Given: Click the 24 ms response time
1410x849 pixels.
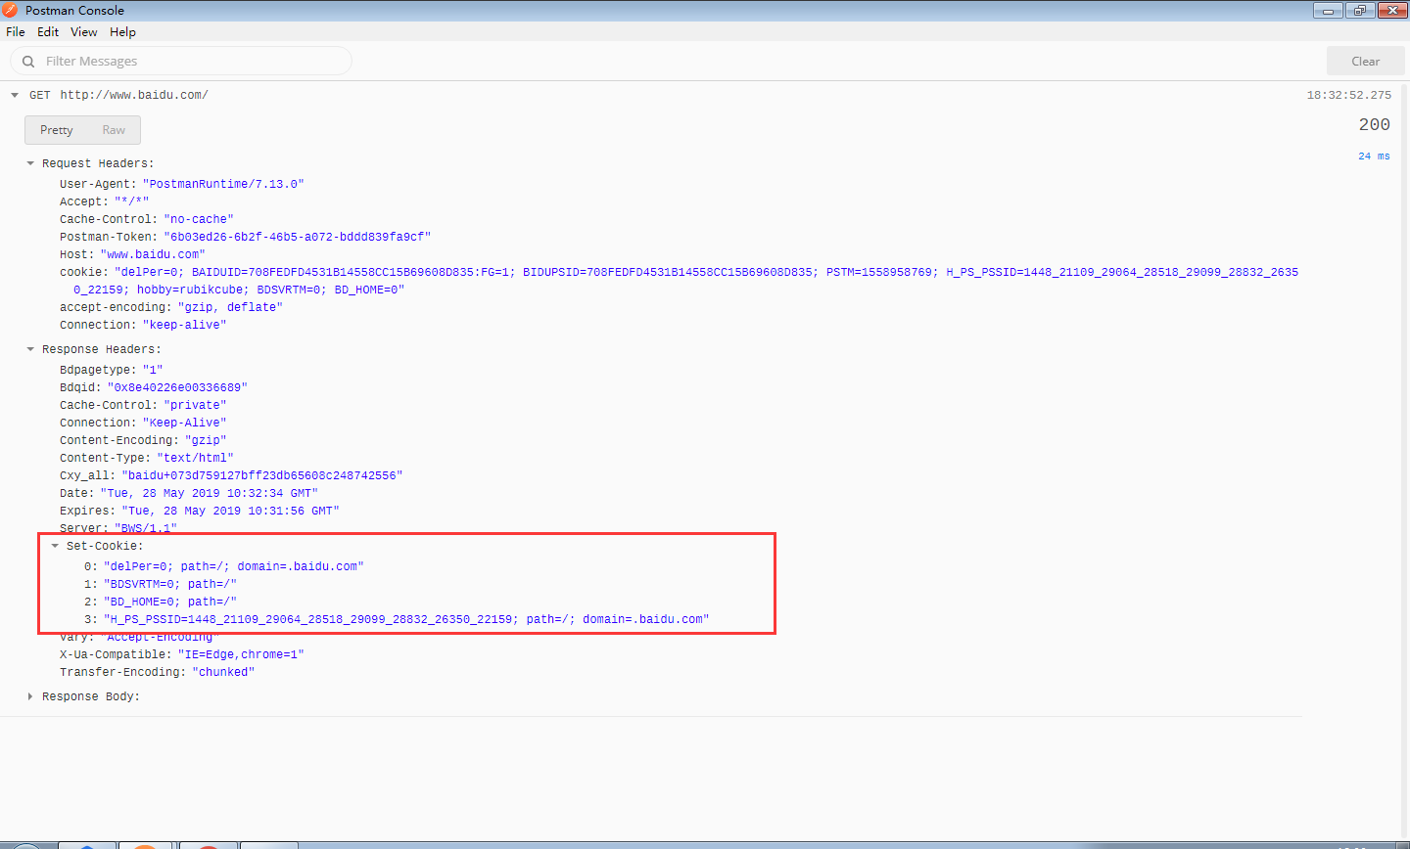Looking at the screenshot, I should pos(1374,156).
